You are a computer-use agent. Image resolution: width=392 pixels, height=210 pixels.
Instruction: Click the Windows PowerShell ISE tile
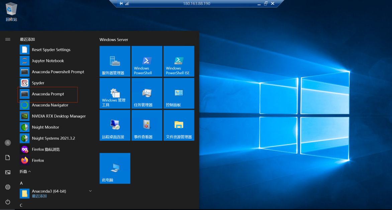179,61
